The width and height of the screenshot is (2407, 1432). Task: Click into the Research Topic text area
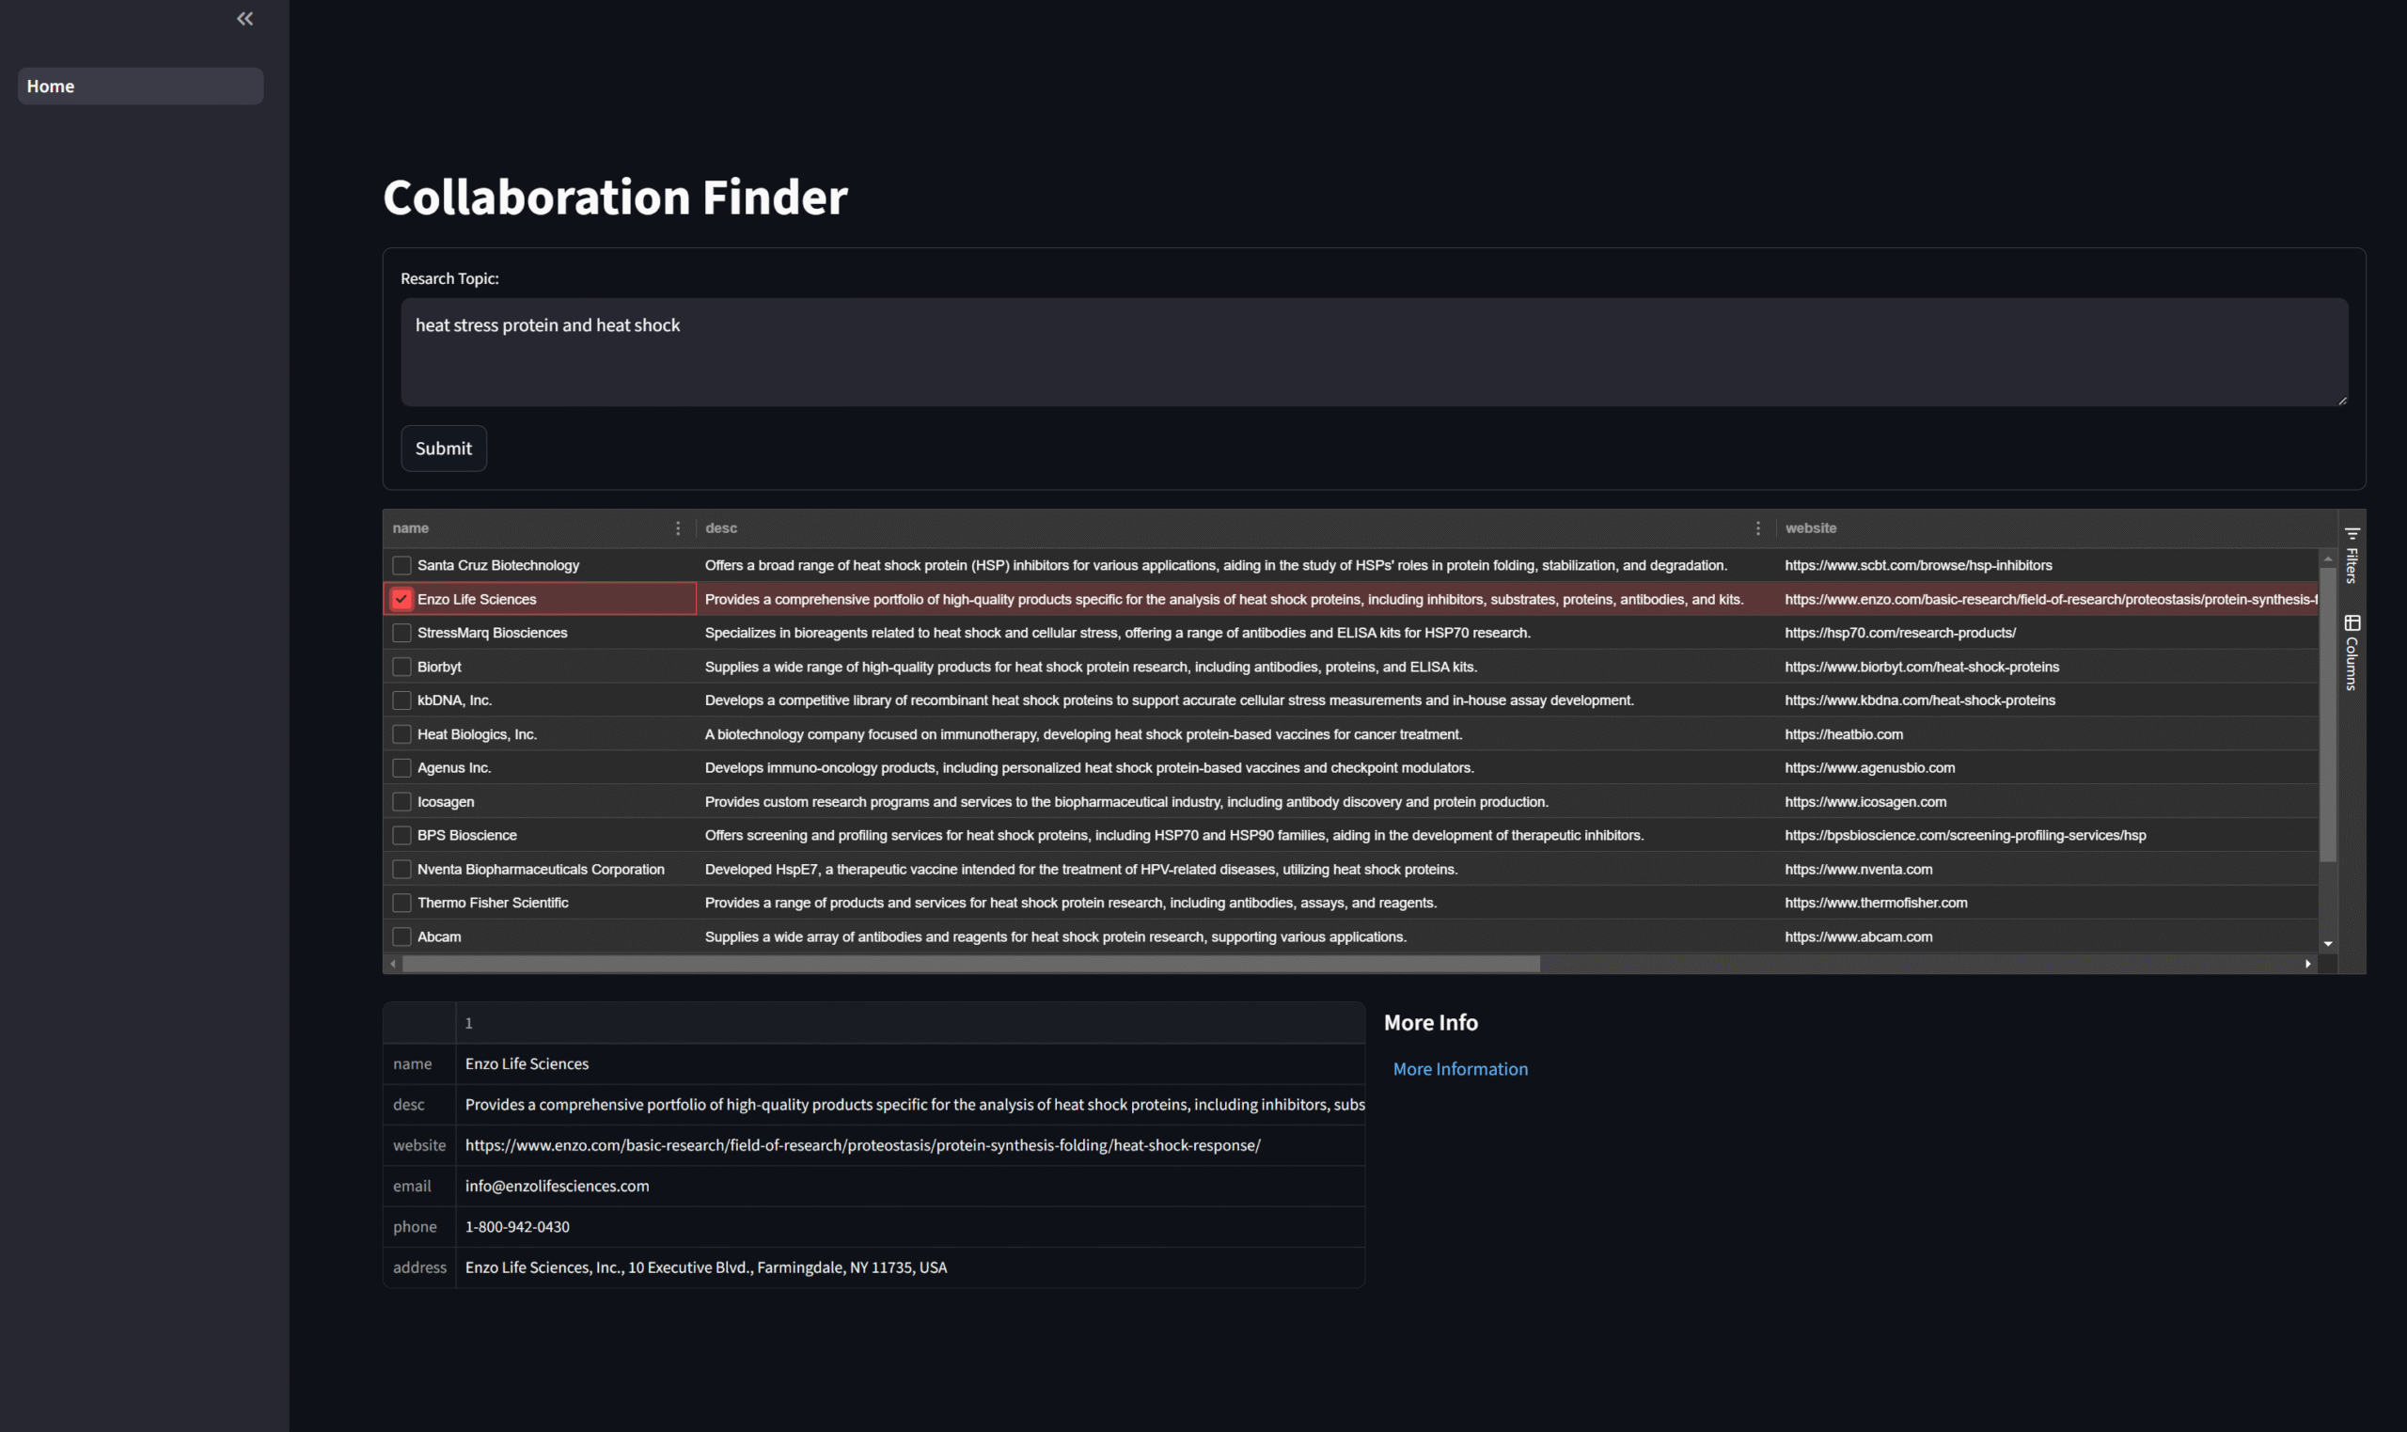click(1374, 353)
